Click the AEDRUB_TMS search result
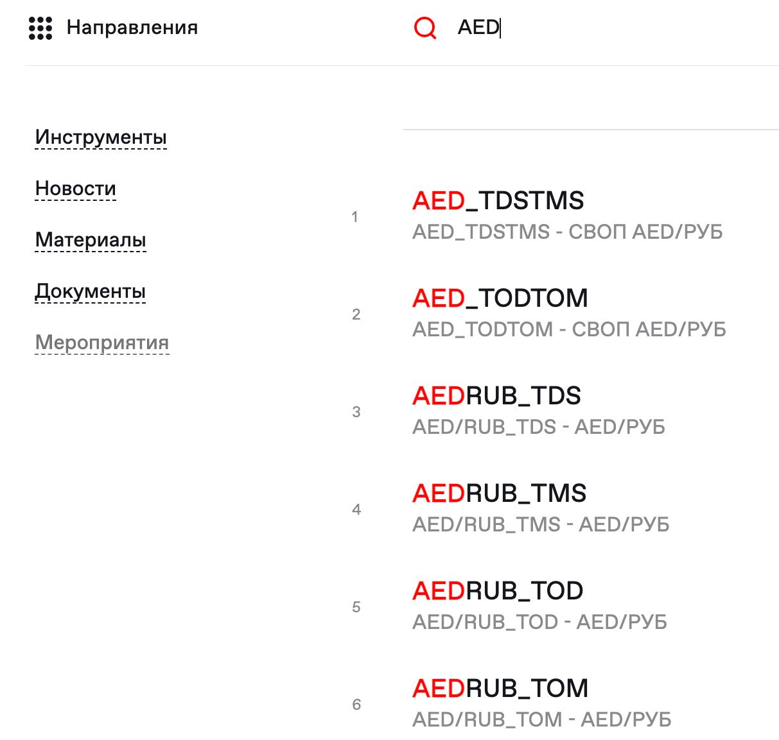Viewport: 779px width, 740px height. [500, 493]
